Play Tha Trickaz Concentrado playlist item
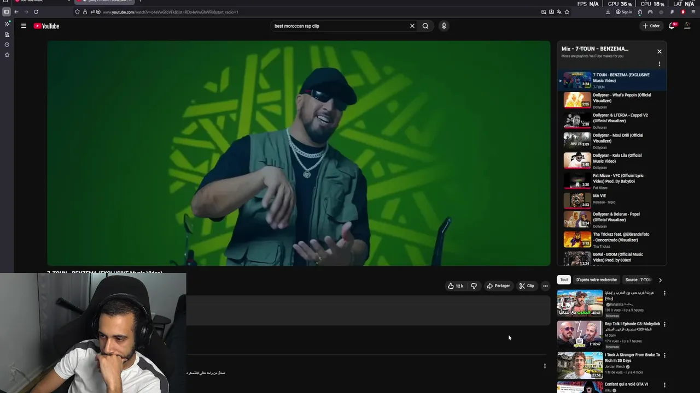700x393 pixels. click(611, 240)
